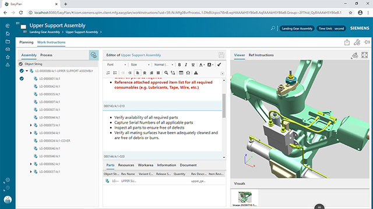This screenshot has width=373, height=209.
Task: Click the Upper Support Assembly editor link
Action: click(x=141, y=55)
